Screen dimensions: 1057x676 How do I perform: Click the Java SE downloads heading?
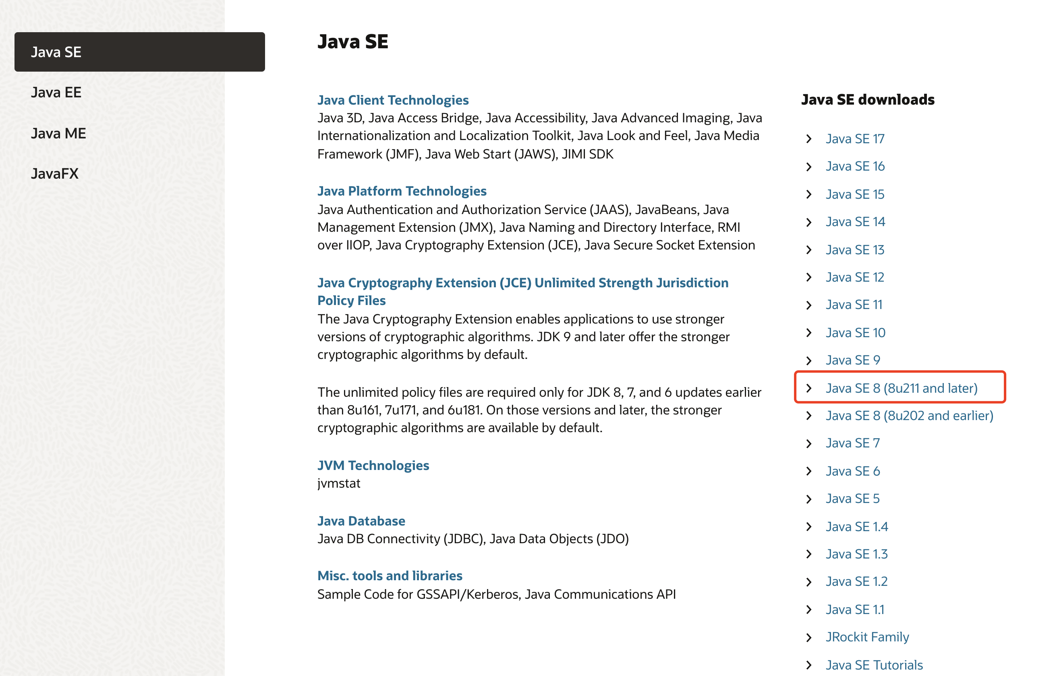(868, 100)
